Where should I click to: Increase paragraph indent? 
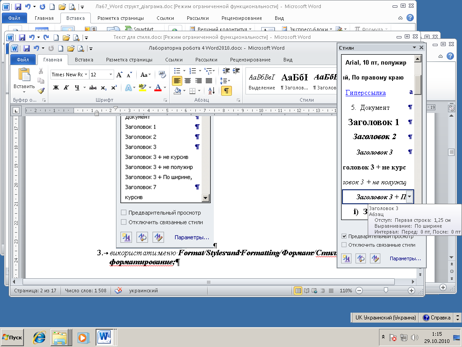pyautogui.click(x=236, y=71)
